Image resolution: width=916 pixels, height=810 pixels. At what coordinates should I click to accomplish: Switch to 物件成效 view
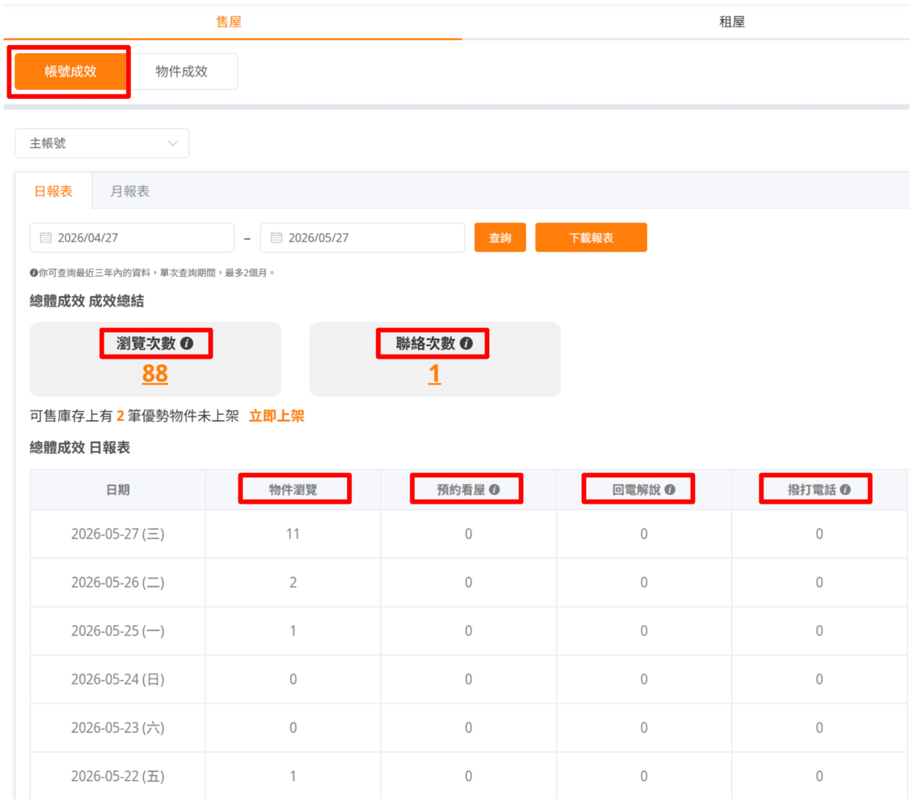[x=182, y=72]
